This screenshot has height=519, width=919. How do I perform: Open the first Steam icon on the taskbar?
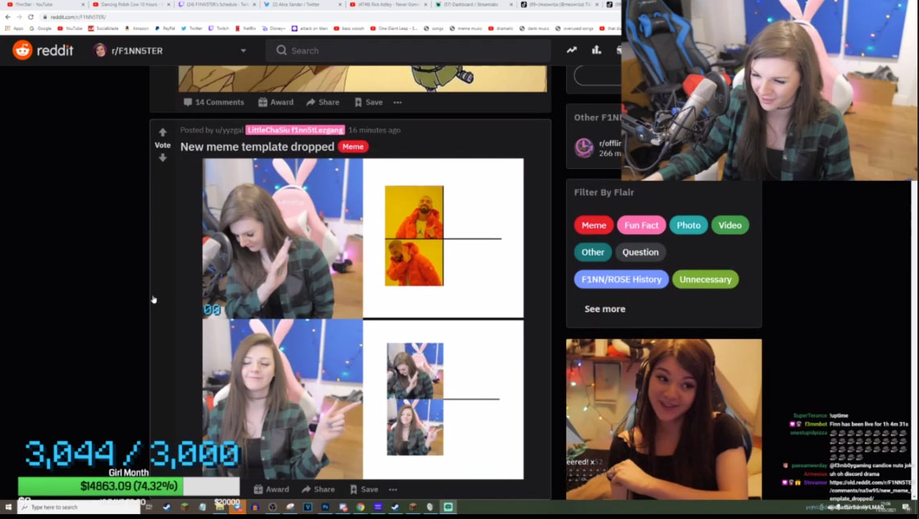pyautogui.click(x=167, y=507)
